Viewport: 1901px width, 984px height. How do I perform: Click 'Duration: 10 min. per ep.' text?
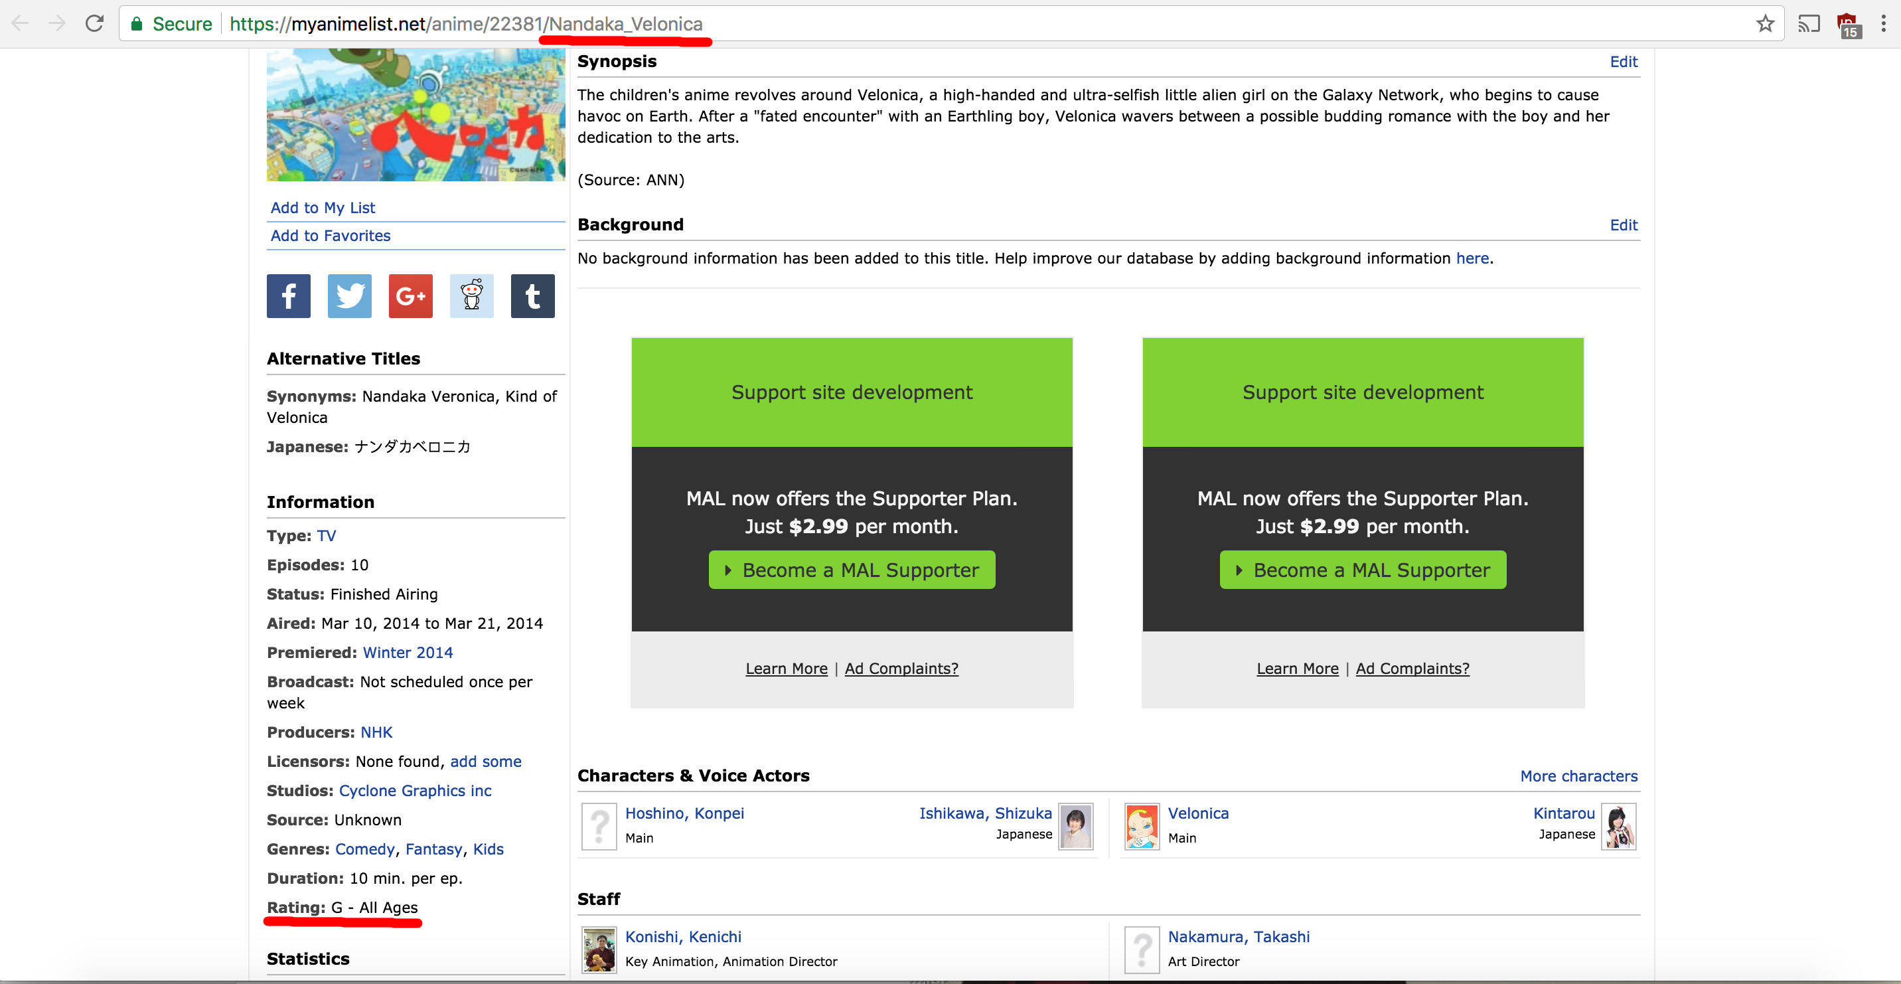pos(364,878)
